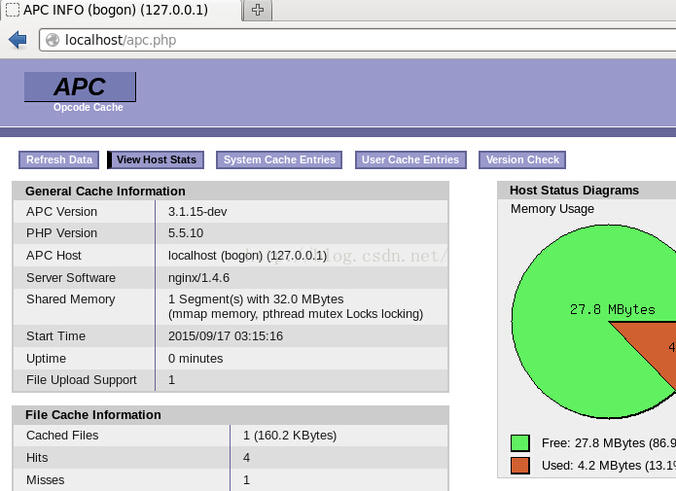Click the APC logo
This screenshot has width=676, height=491.
pos(80,87)
